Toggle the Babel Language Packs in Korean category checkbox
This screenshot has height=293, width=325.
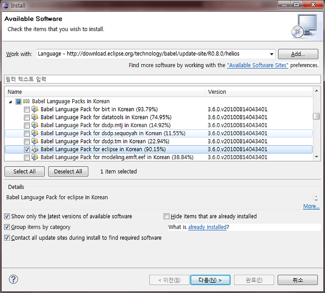tap(19, 101)
